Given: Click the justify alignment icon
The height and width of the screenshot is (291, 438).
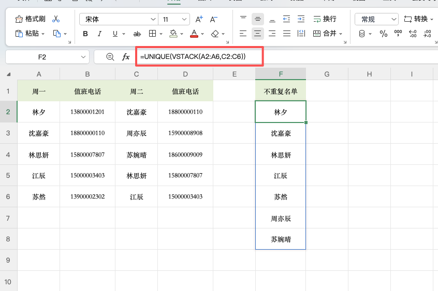Looking at the screenshot, I should click(287, 34).
